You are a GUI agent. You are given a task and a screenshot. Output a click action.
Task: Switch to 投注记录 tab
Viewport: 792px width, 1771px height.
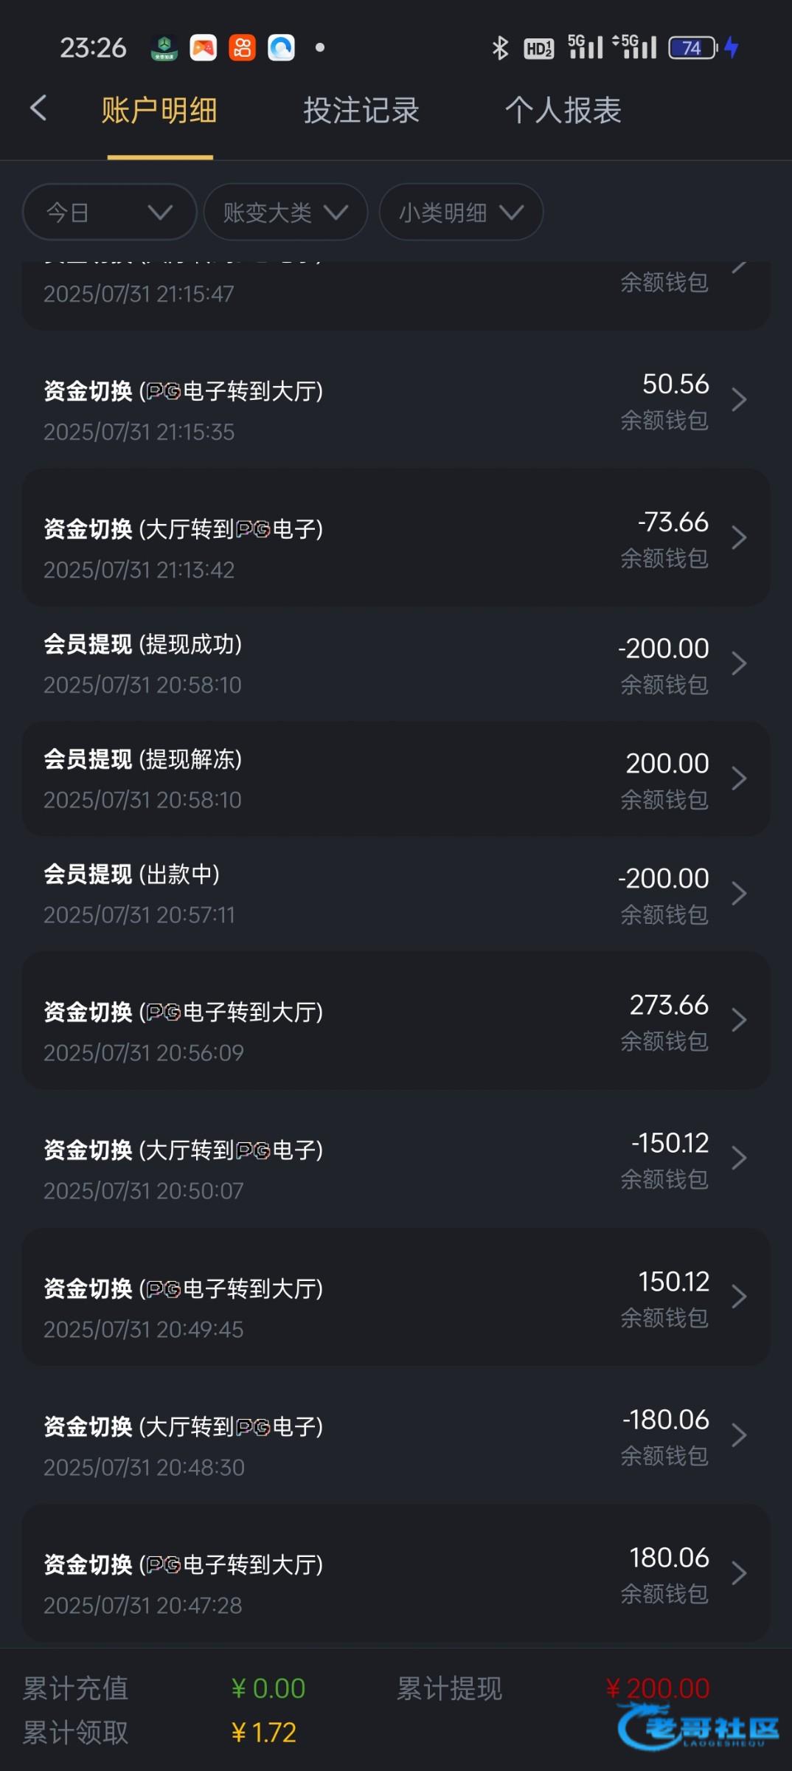pyautogui.click(x=361, y=111)
